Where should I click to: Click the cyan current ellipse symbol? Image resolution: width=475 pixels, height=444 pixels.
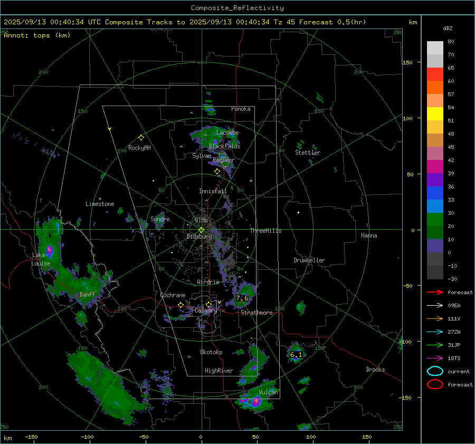(x=435, y=371)
